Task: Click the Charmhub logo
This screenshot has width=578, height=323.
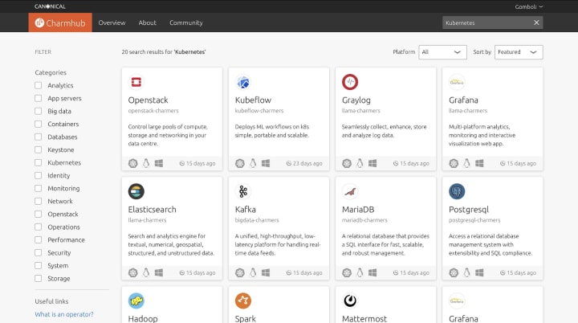Action: (60, 22)
